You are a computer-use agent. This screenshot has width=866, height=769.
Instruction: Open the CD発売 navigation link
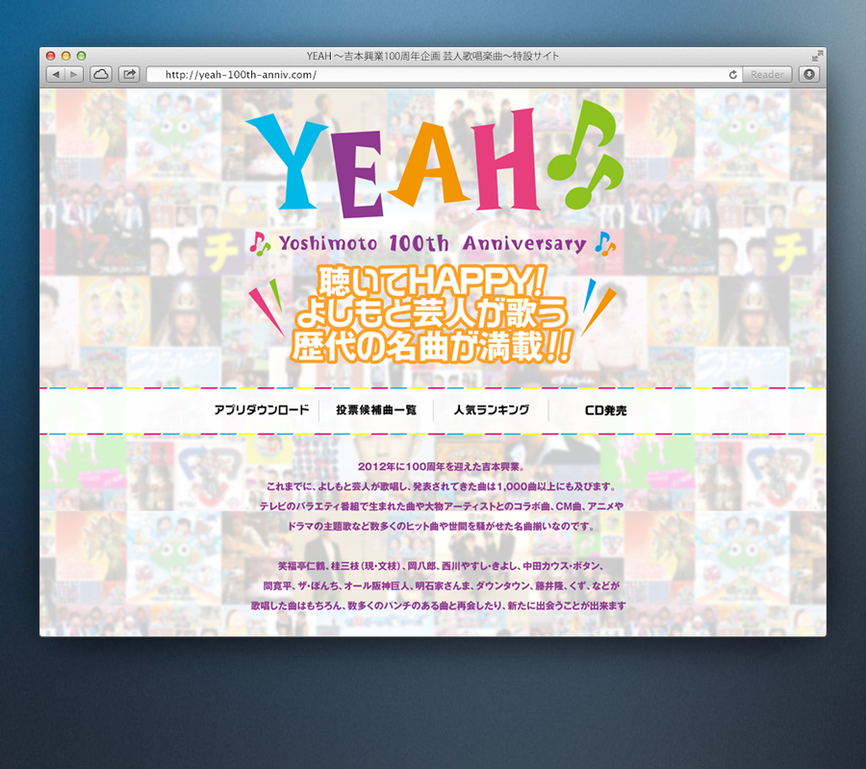605,410
